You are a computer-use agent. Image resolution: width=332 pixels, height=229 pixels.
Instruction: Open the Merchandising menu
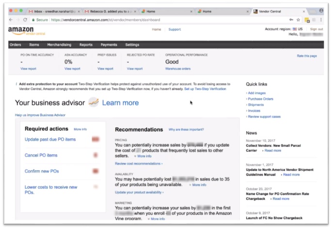[59, 45]
